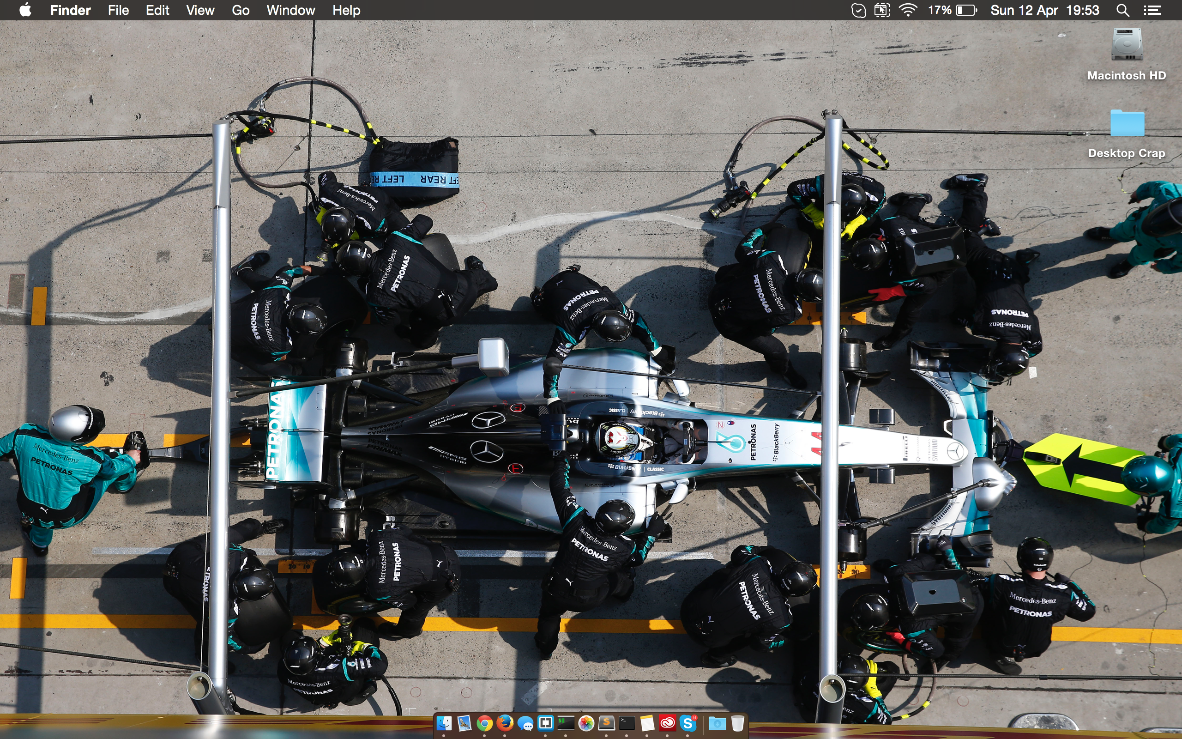Click the Wi-Fi status menu icon
1182x739 pixels.
coord(907,10)
